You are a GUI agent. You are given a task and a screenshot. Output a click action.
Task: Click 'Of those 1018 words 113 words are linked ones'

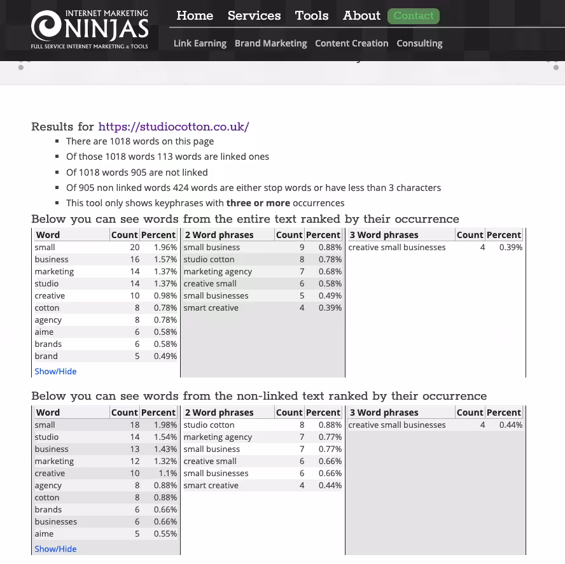(x=167, y=157)
